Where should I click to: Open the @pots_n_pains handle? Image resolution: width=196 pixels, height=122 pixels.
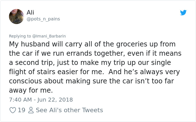pyautogui.click(x=43, y=19)
